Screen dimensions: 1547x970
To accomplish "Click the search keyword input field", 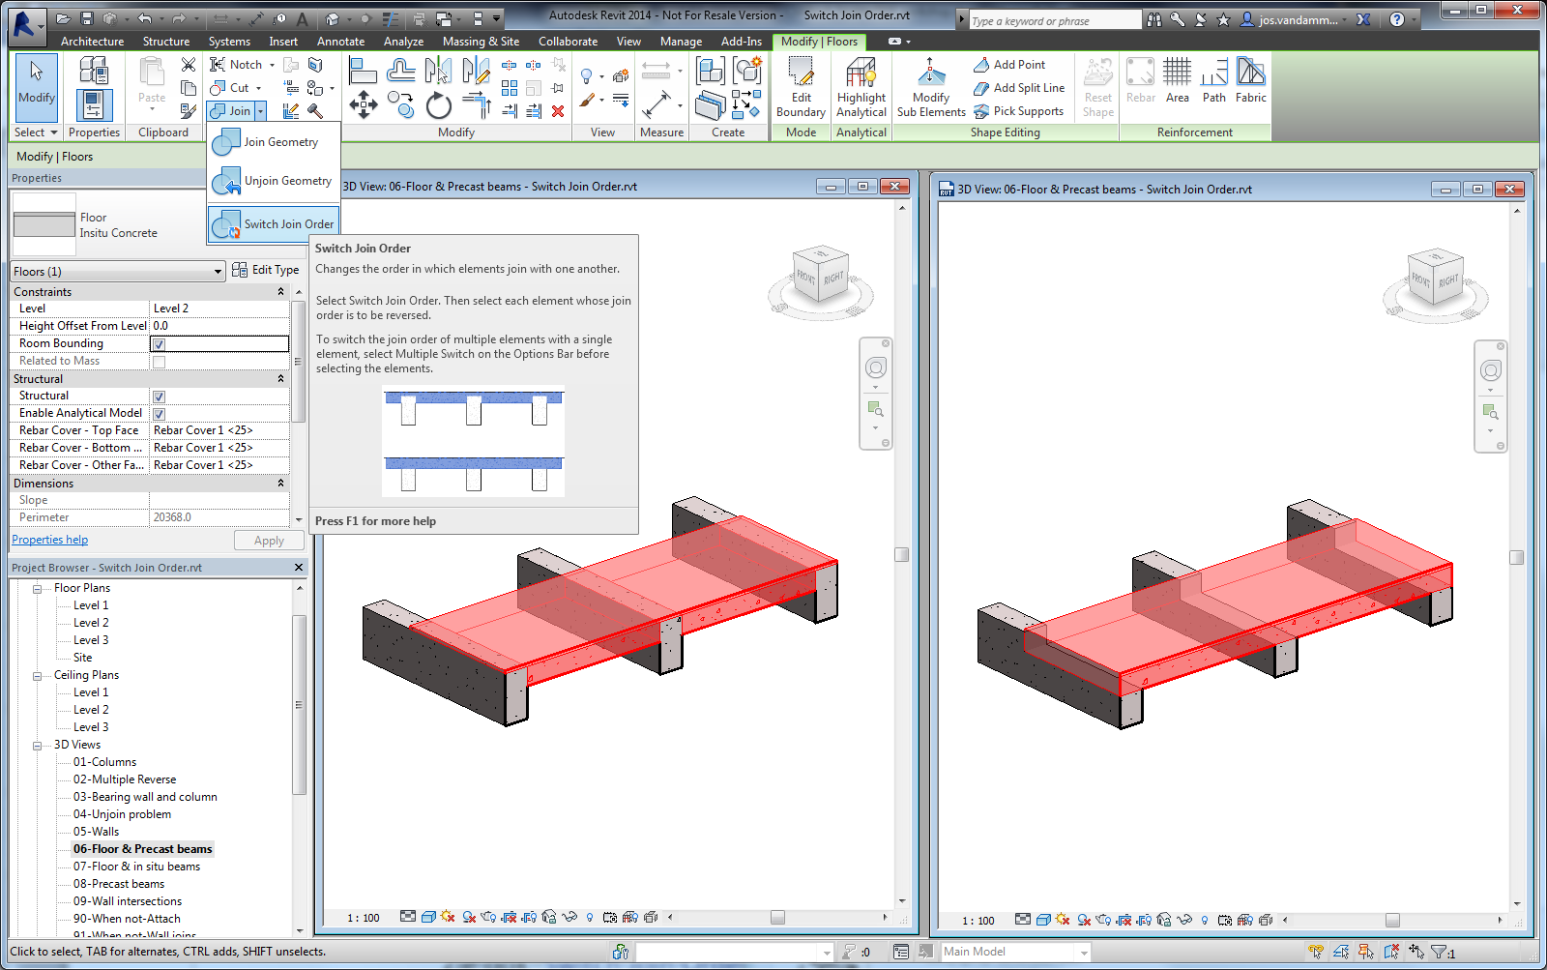I will click(x=1055, y=20).
